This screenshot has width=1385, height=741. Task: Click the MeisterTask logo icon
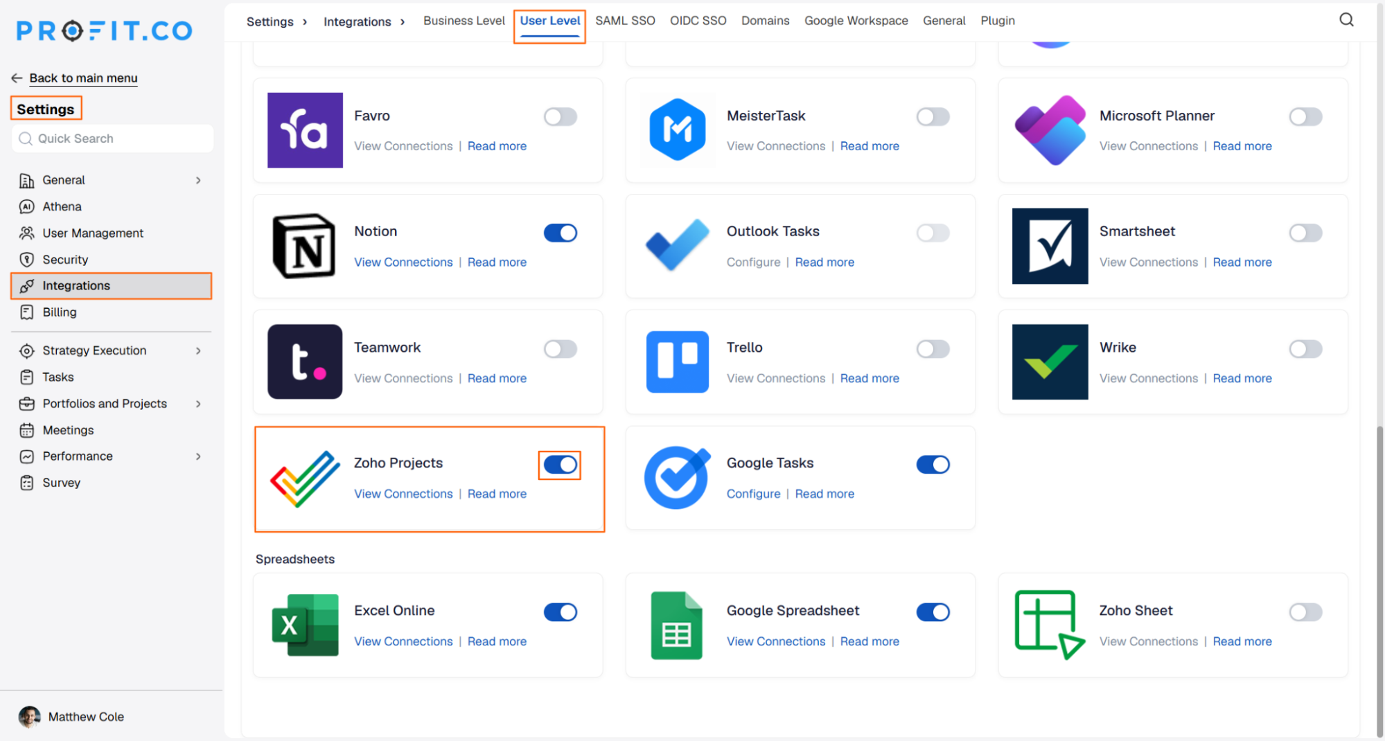[x=677, y=130]
